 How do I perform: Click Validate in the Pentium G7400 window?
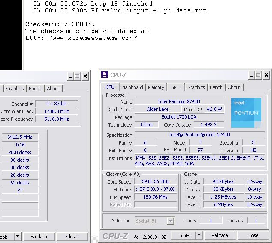(220, 235)
